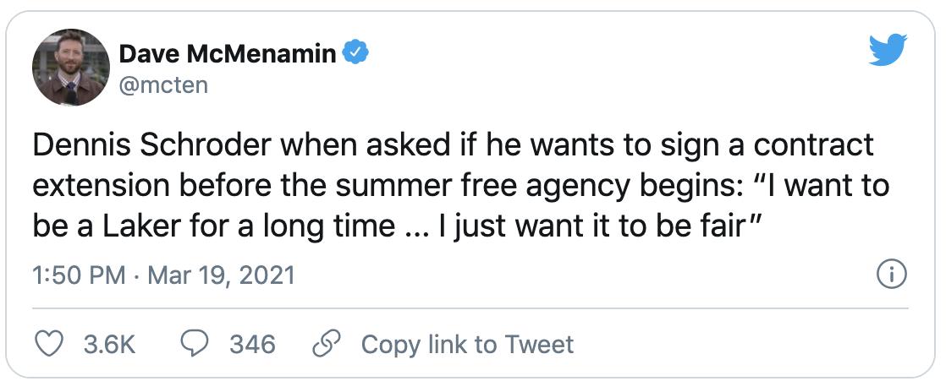The width and height of the screenshot is (946, 392).
Task: Open the Dave McMenamin display name link
Action: (x=228, y=55)
